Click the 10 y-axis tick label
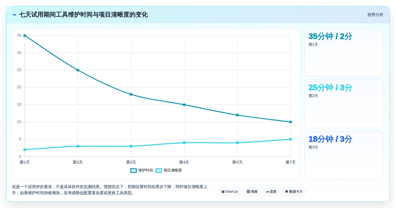This screenshot has height=208, width=396. (19, 122)
